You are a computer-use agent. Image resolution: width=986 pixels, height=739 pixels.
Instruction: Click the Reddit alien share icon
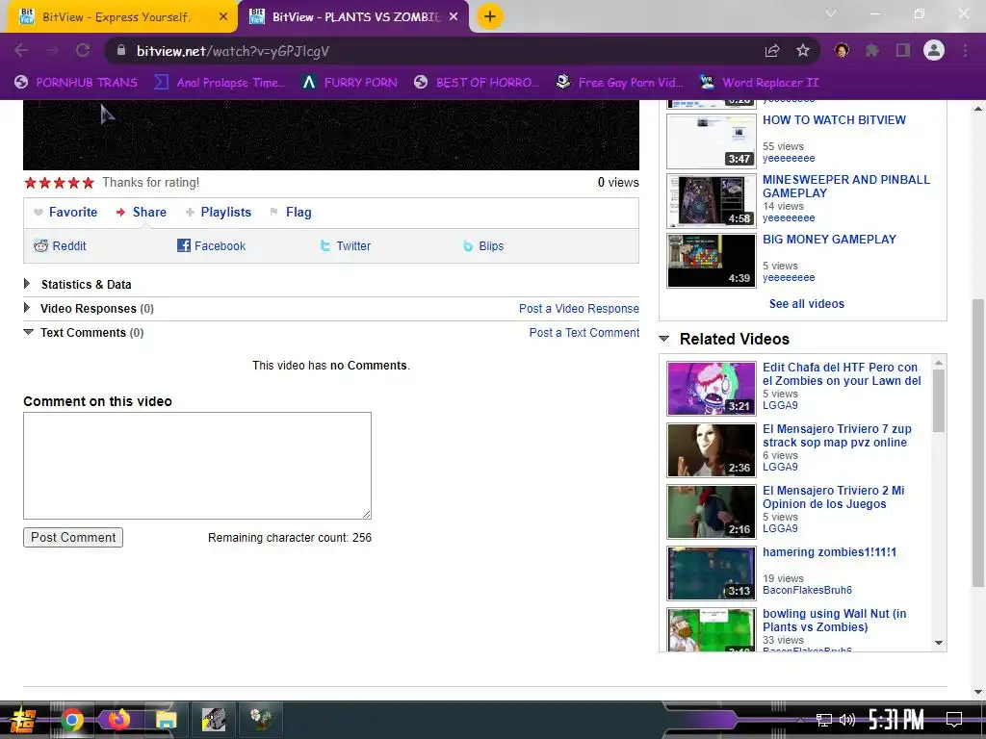[x=40, y=245]
